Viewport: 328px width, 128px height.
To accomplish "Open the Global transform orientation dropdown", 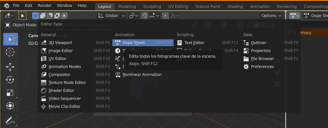I will 111,16.
